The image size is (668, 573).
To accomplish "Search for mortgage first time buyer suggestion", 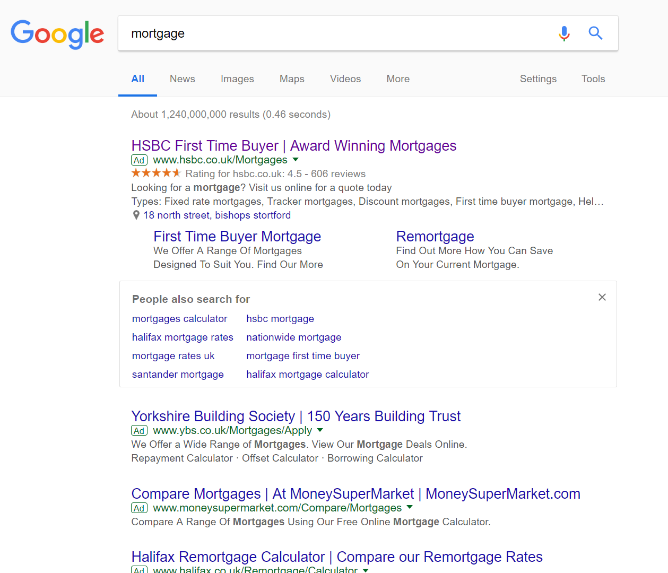I will click(x=303, y=356).
